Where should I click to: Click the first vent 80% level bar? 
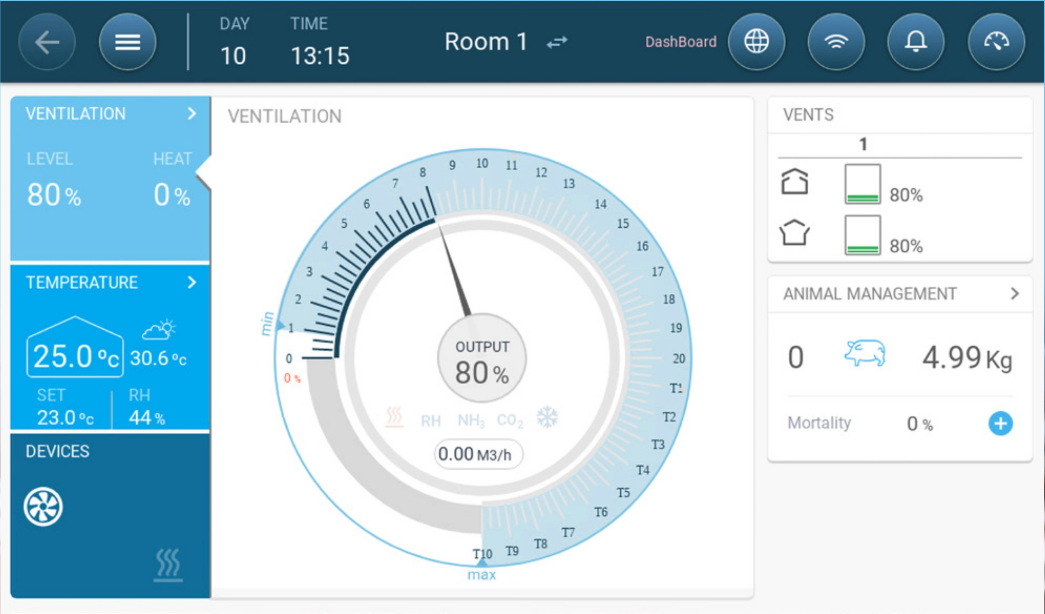tap(863, 184)
